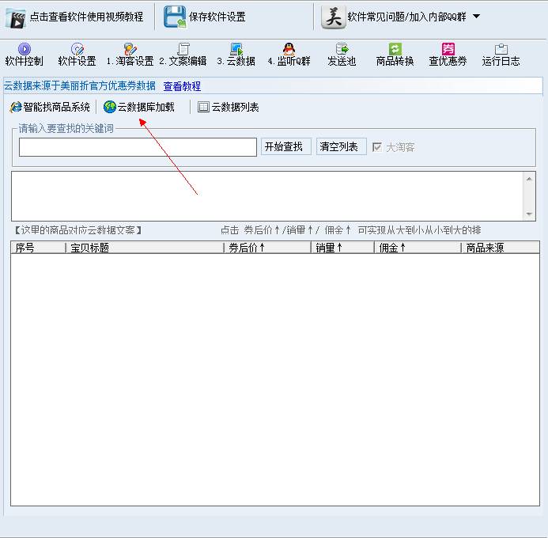Open 4.监听Q群 penguin icon
Screen dimensions: 548x538
pyautogui.click(x=289, y=49)
